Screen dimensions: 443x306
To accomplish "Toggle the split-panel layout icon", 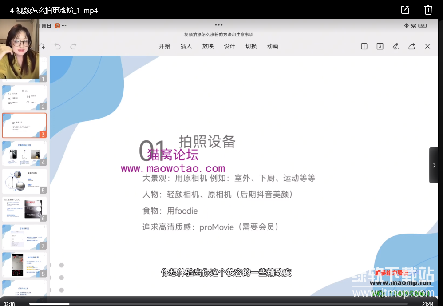I will click(x=364, y=46).
